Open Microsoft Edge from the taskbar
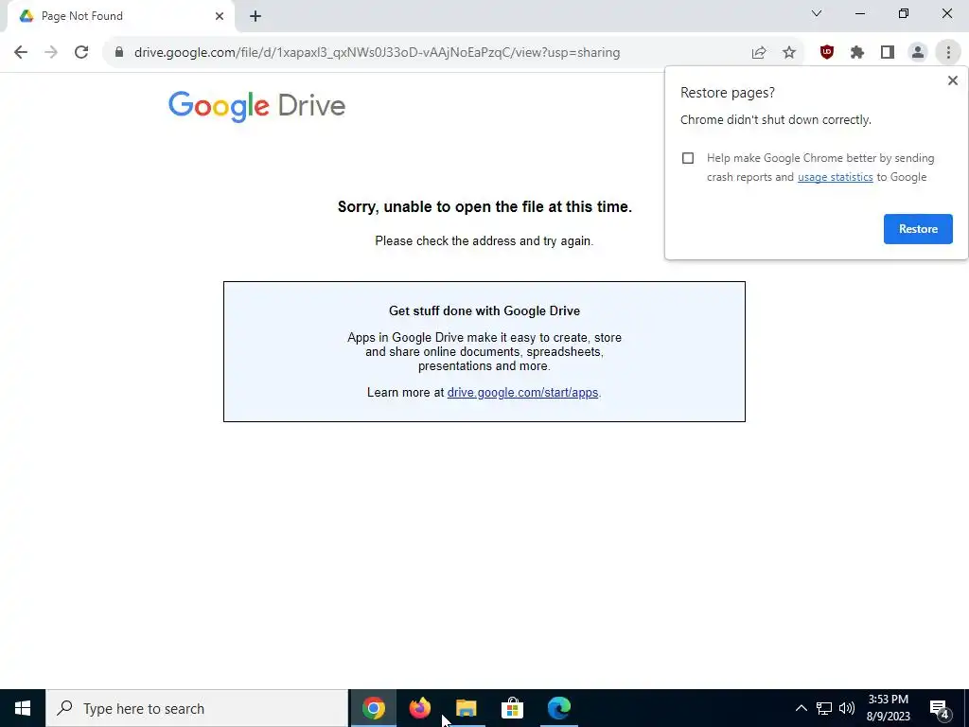This screenshot has width=969, height=727. click(x=558, y=708)
